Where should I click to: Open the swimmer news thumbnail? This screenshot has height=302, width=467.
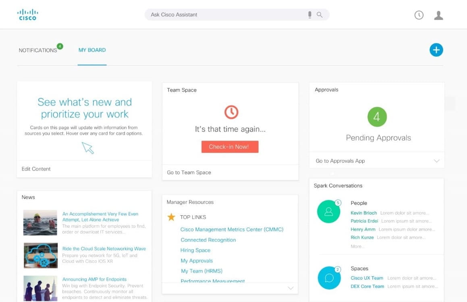pos(40,223)
